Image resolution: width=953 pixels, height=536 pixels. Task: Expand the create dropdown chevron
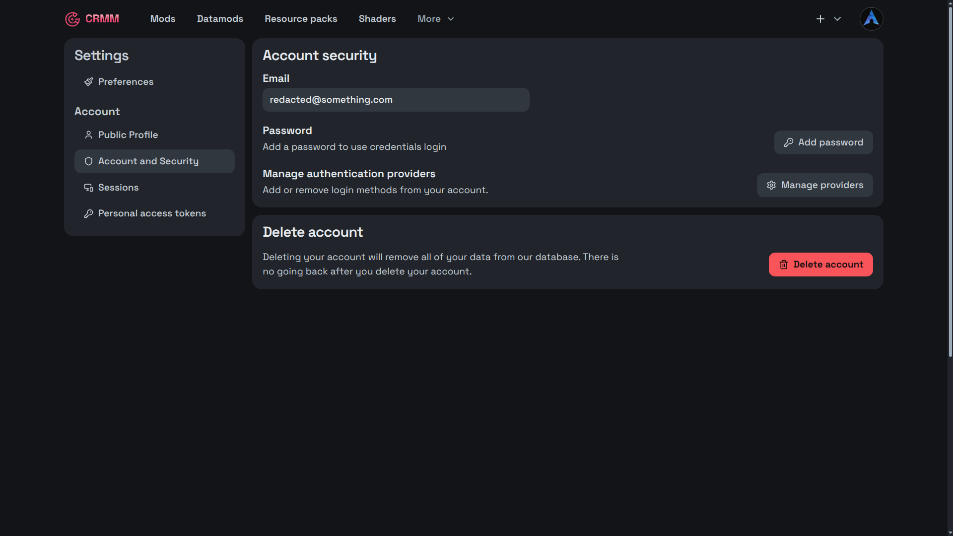837,19
